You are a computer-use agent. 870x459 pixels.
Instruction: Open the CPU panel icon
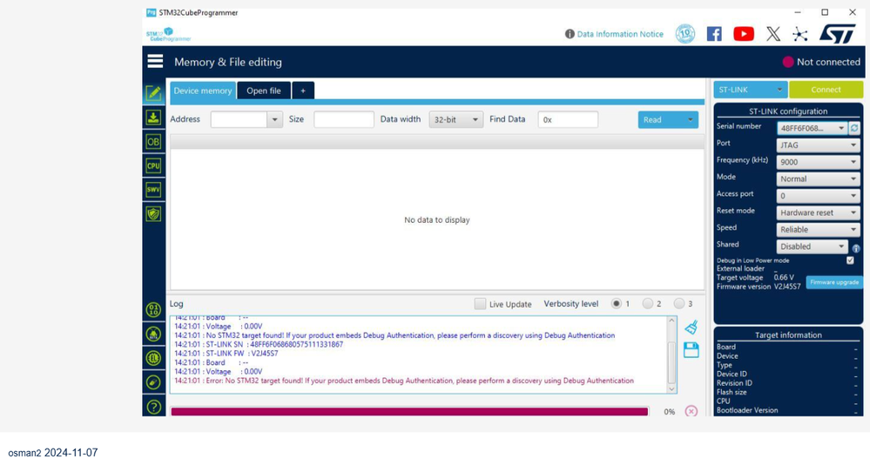[x=153, y=165]
